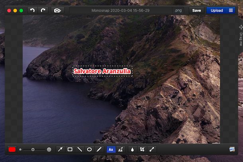The height and width of the screenshot is (162, 243).
Task: Select the Line tool
Action: pyautogui.click(x=80, y=149)
